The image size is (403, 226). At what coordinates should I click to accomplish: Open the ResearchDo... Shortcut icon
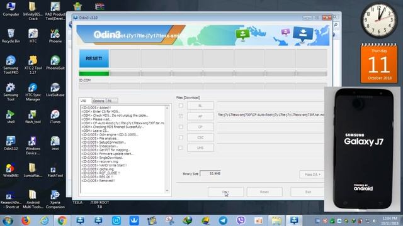click(11, 199)
